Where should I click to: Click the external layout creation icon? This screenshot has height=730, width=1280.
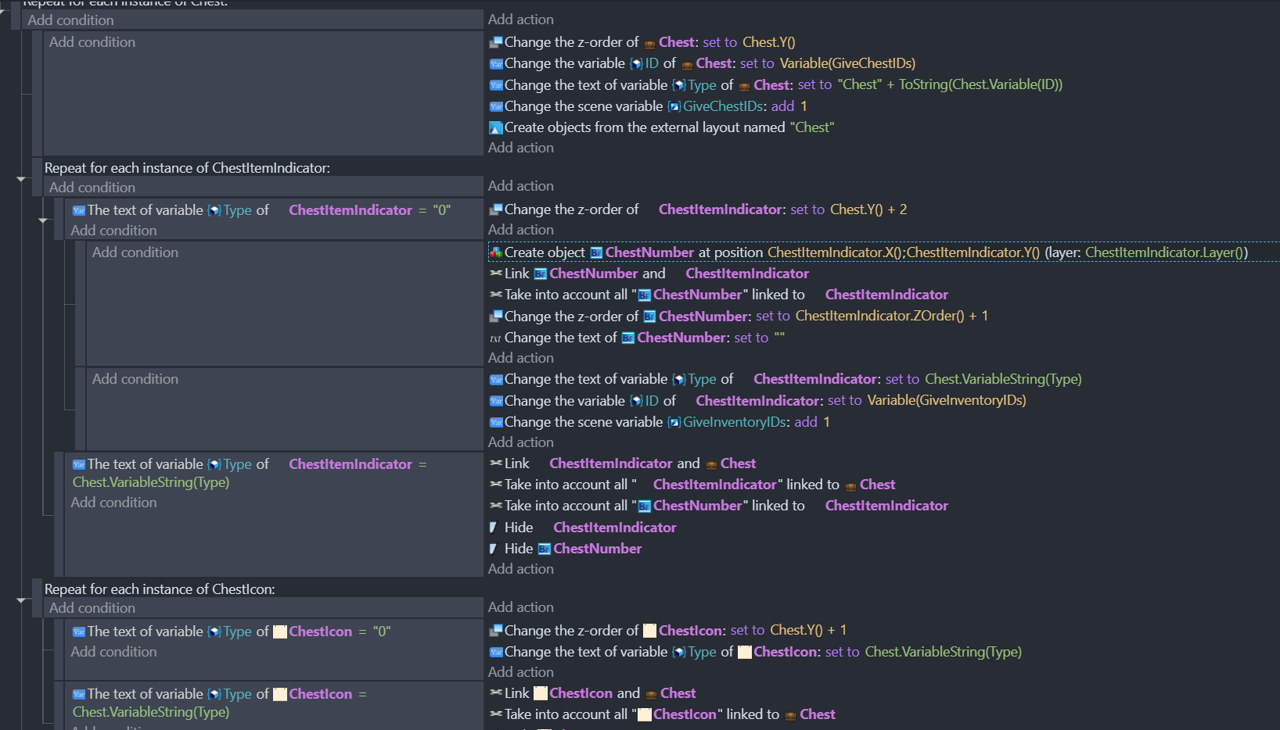point(495,127)
